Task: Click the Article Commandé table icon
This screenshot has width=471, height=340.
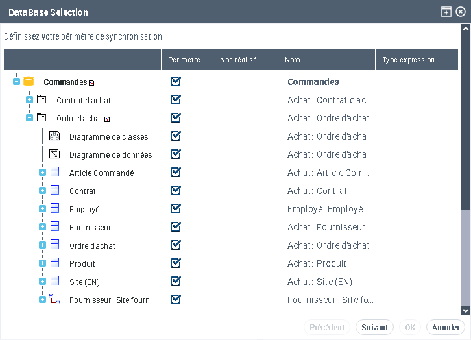Action: point(55,173)
